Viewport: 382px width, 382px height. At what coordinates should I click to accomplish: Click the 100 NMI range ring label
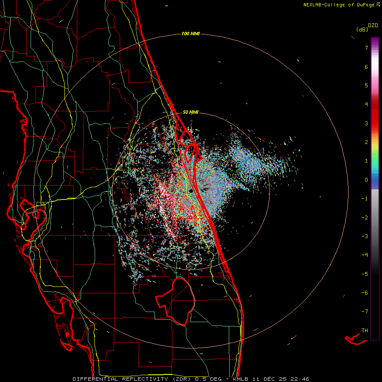tap(191, 34)
